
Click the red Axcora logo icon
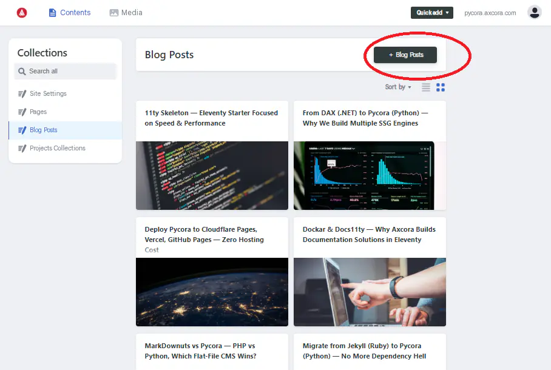[x=22, y=13]
